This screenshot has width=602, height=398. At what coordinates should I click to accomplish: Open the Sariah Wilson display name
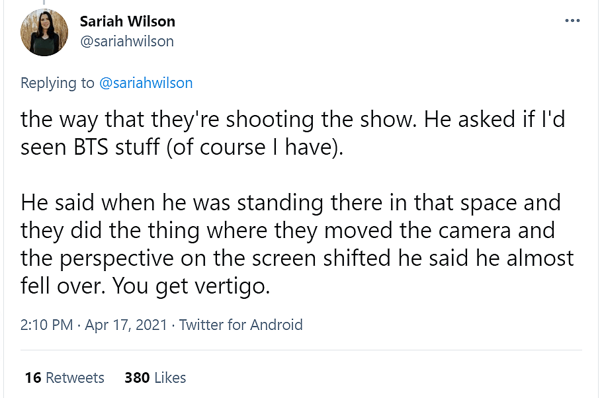(128, 21)
